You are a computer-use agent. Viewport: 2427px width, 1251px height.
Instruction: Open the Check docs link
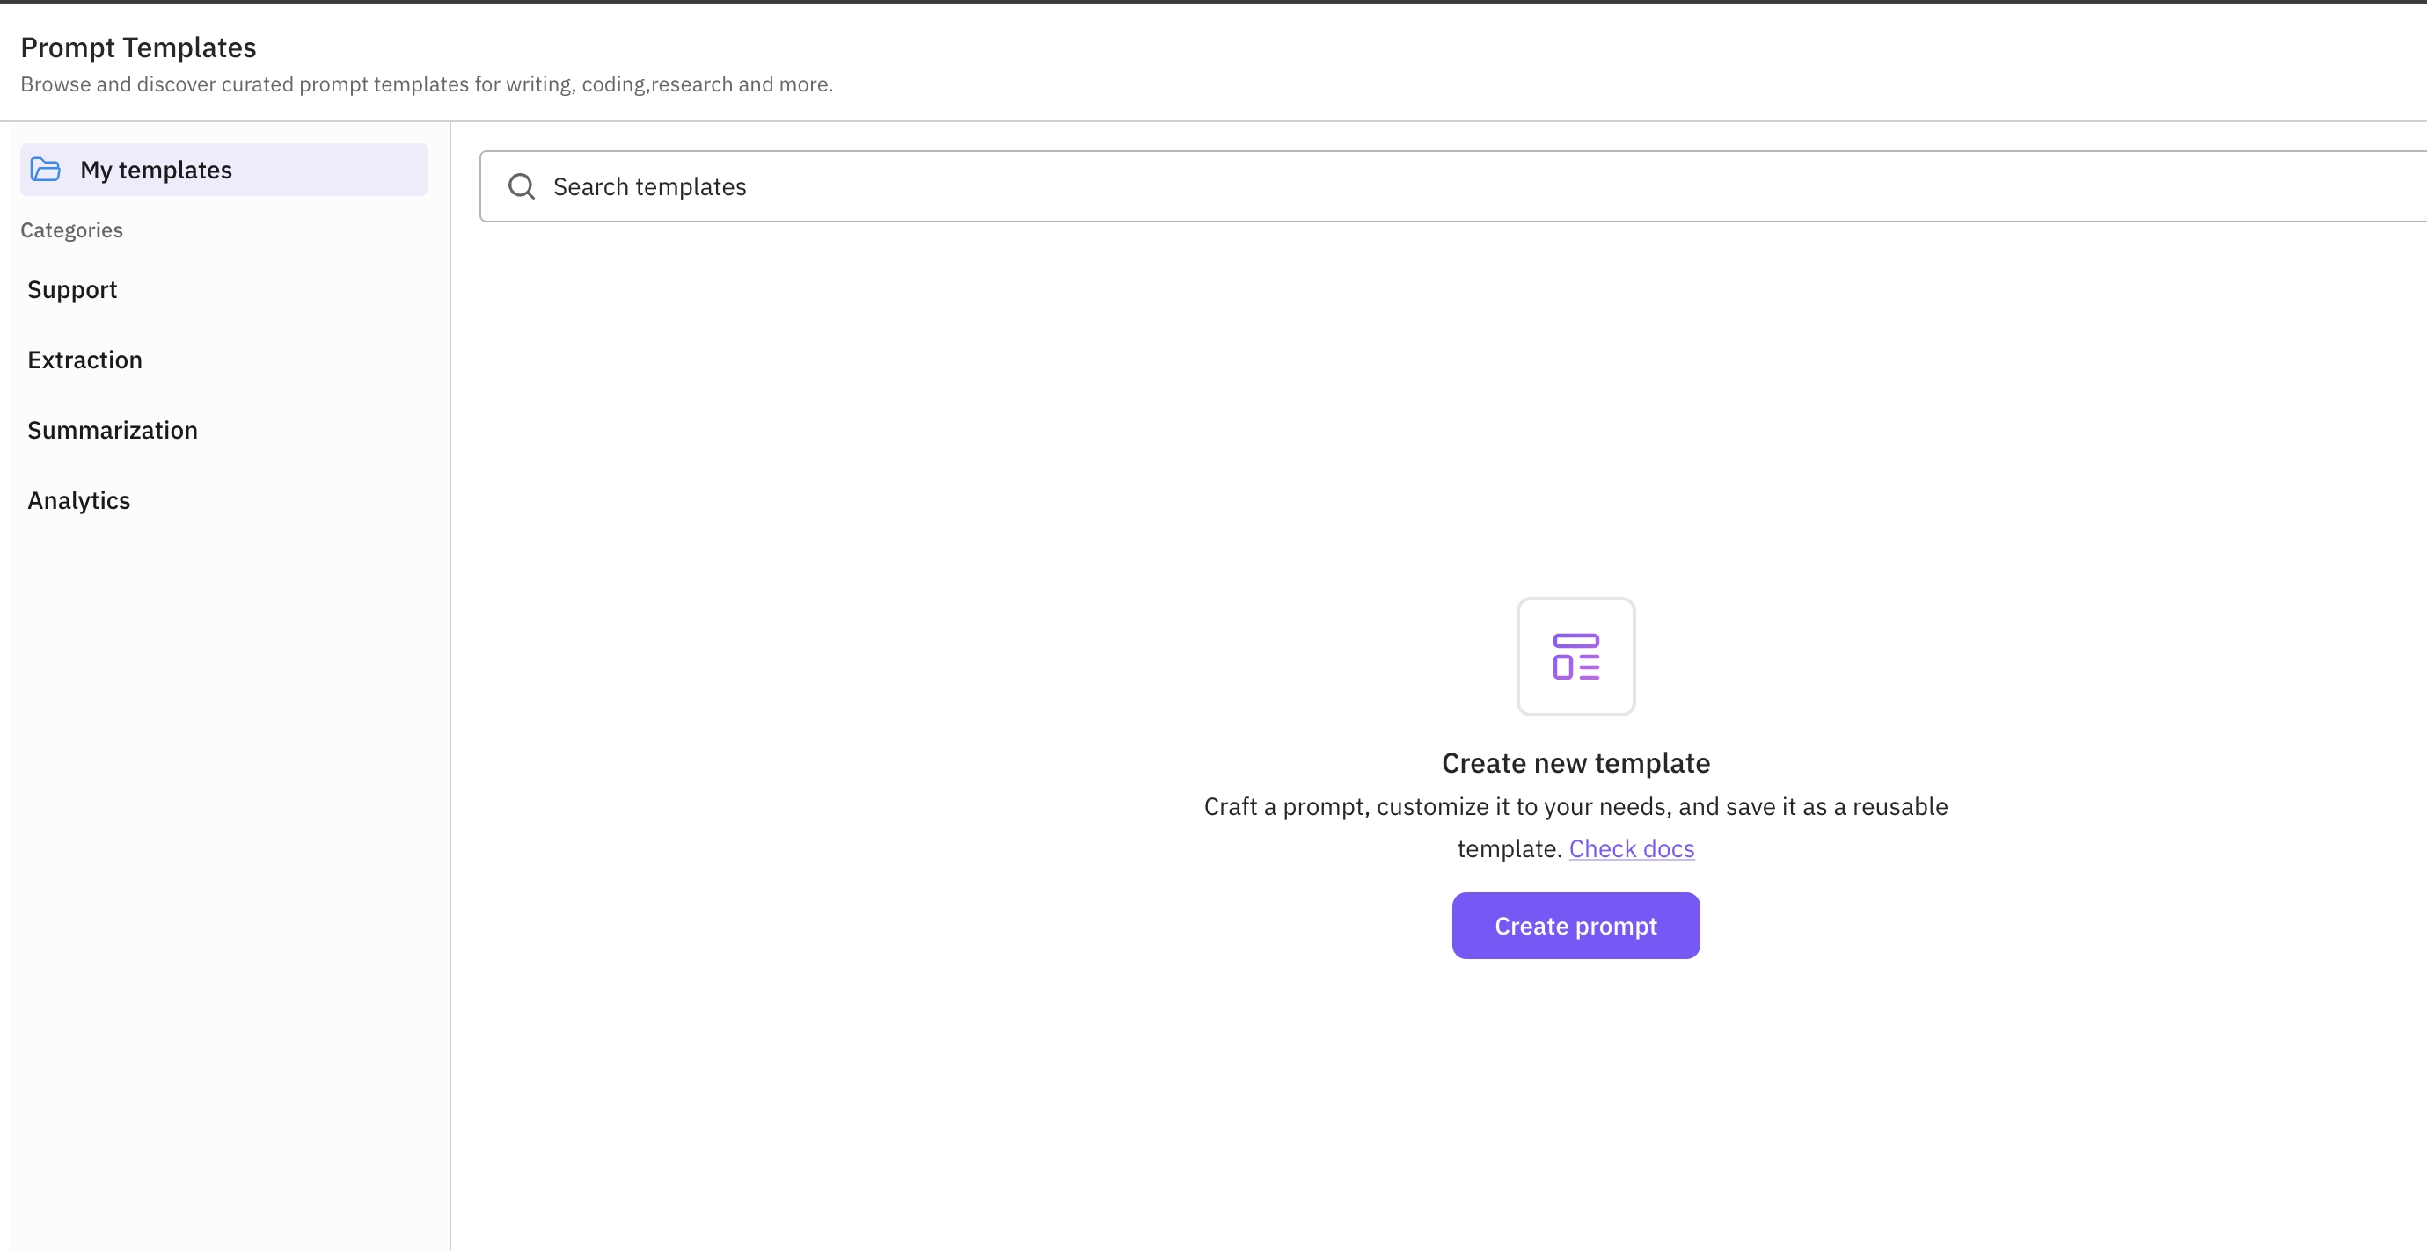pos(1631,848)
